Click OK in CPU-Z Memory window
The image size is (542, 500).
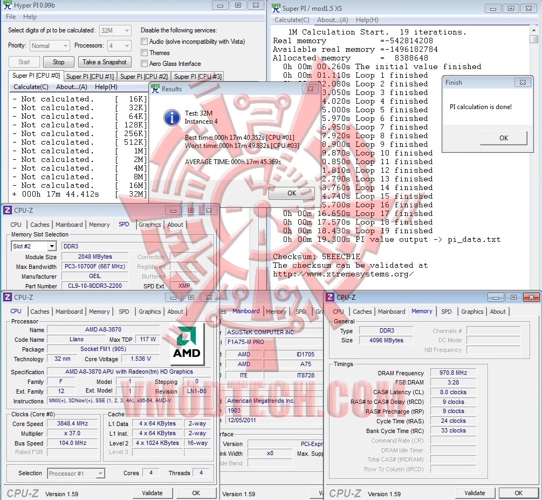pos(518,493)
